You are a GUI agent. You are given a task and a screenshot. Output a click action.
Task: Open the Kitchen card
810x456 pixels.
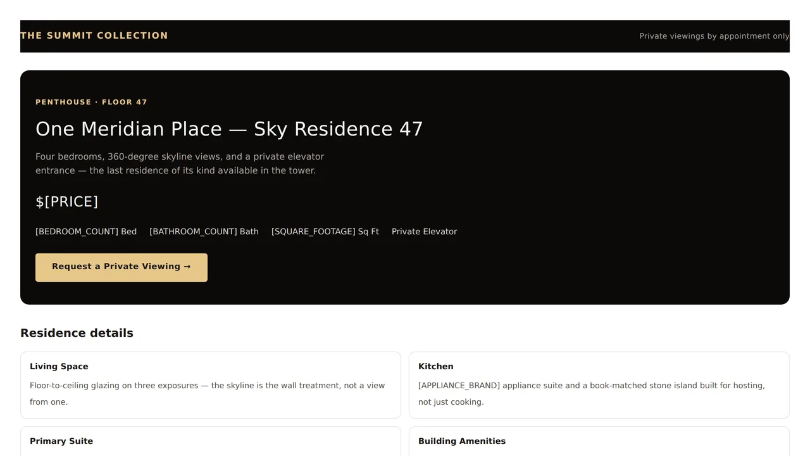click(599, 385)
